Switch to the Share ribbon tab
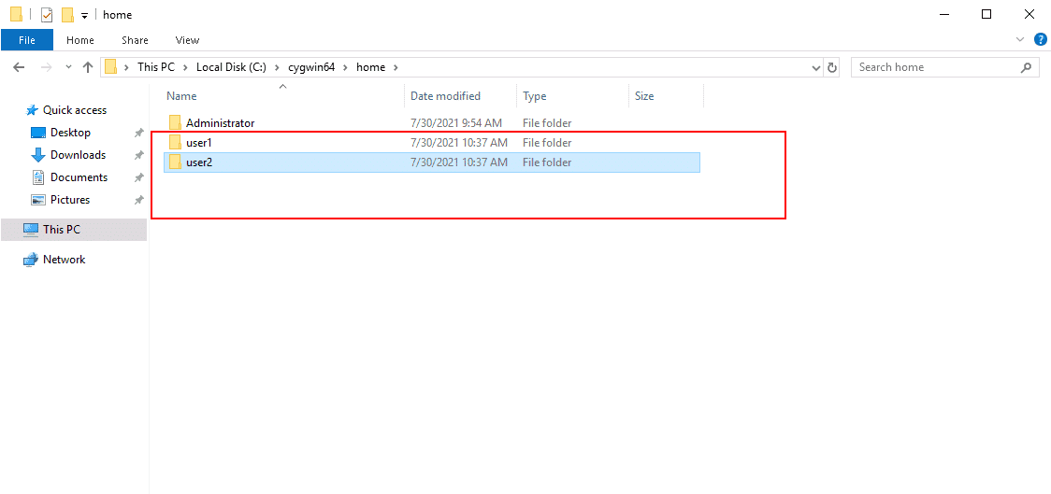The image size is (1051, 494). [135, 40]
